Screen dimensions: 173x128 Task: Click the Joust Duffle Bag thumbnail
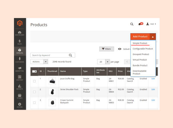click(x=52, y=81)
